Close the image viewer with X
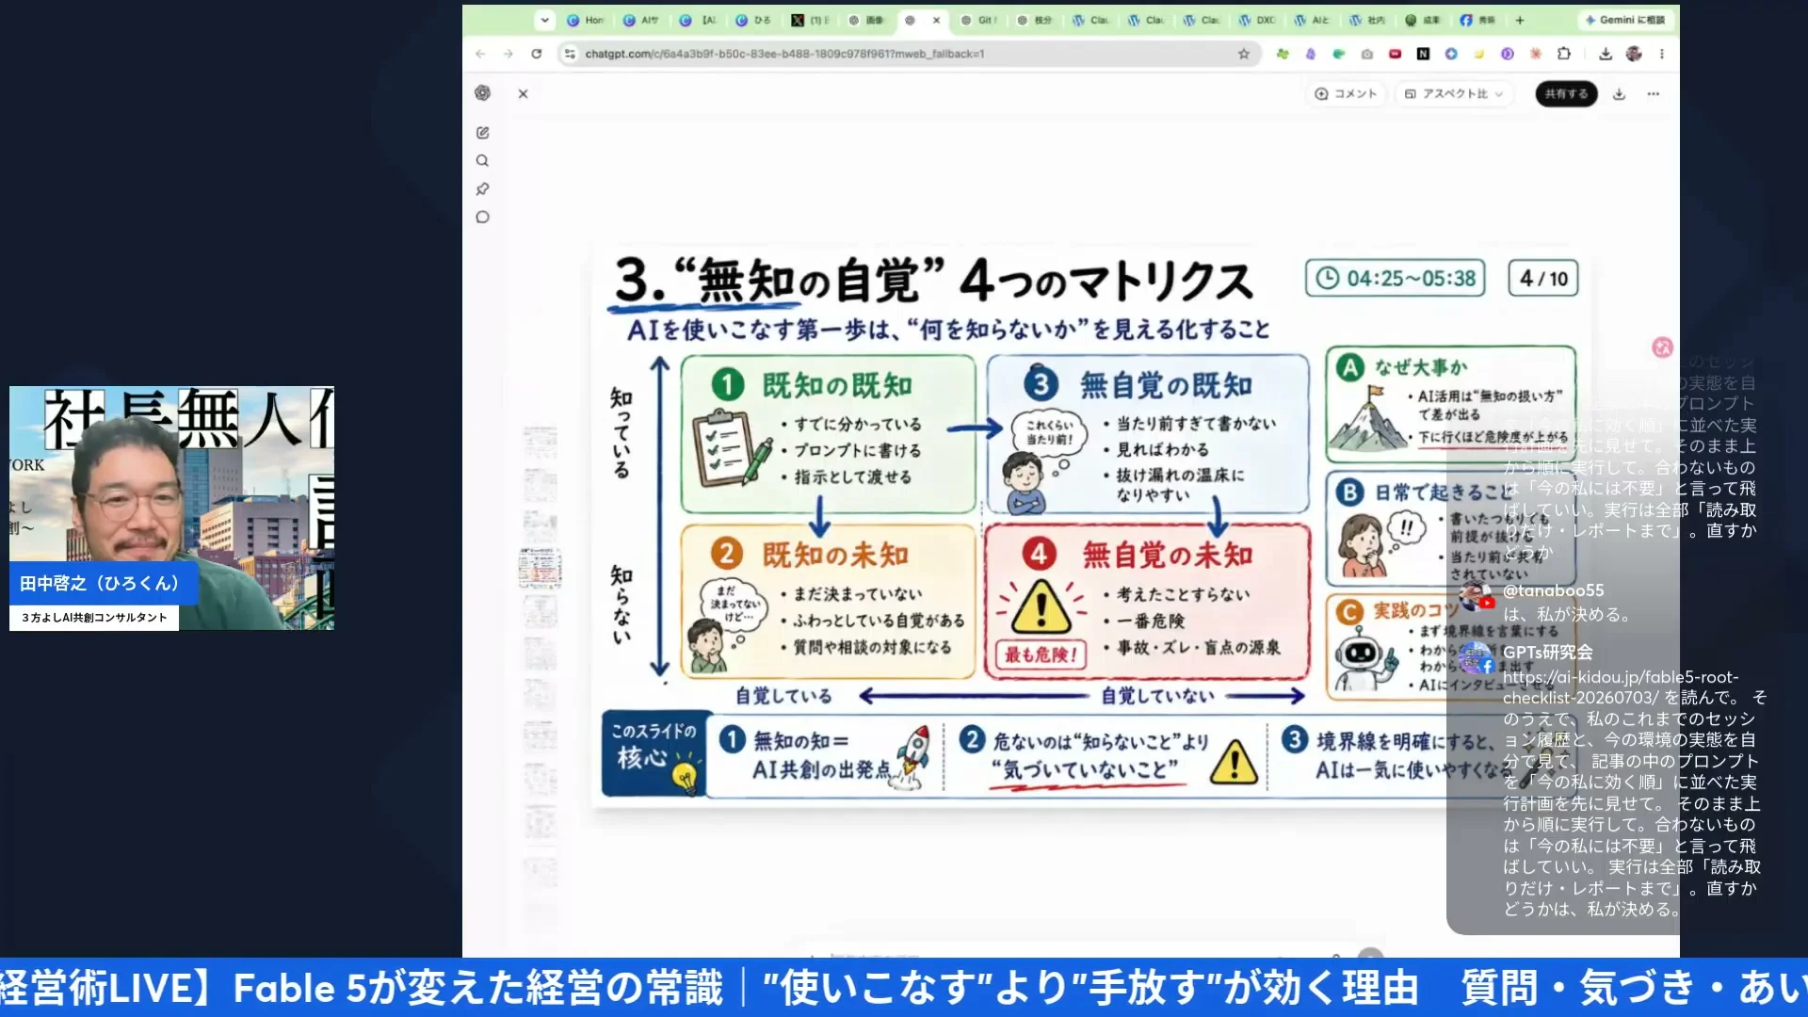1808x1017 pixels. [x=523, y=93]
